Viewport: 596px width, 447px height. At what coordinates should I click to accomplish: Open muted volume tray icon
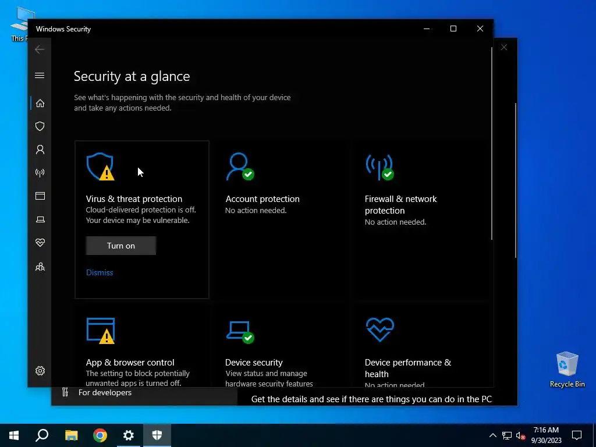[520, 435]
